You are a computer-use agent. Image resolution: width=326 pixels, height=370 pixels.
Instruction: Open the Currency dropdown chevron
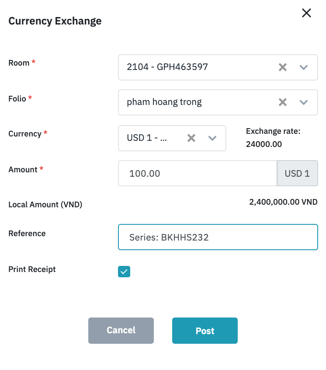[212, 138]
